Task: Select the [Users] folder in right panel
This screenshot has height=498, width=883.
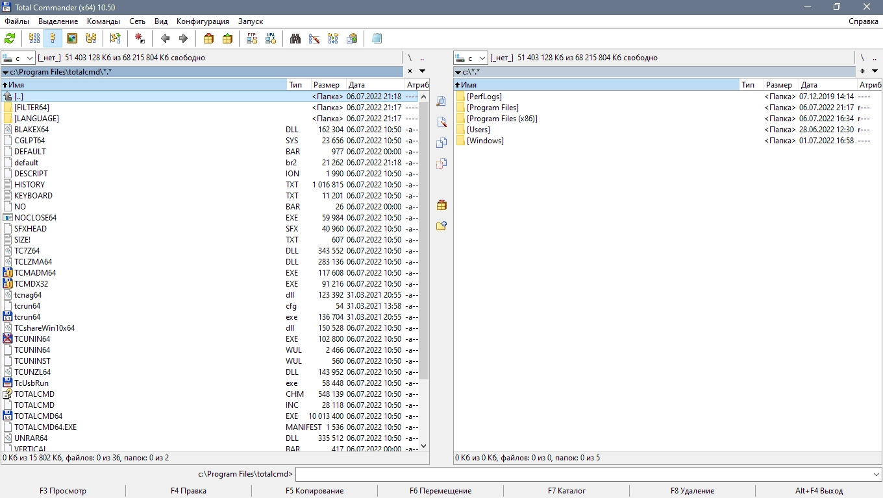Action: tap(667, 130)
